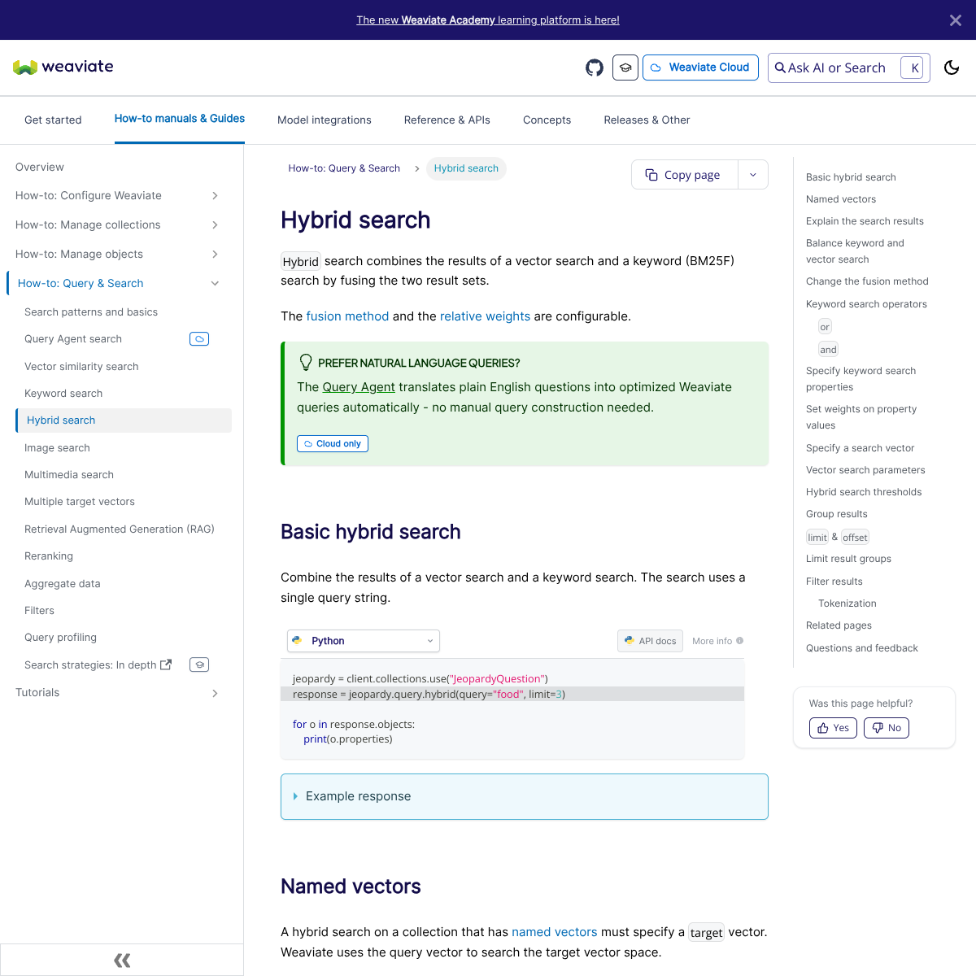Open Query profiling sidebar item

60,638
